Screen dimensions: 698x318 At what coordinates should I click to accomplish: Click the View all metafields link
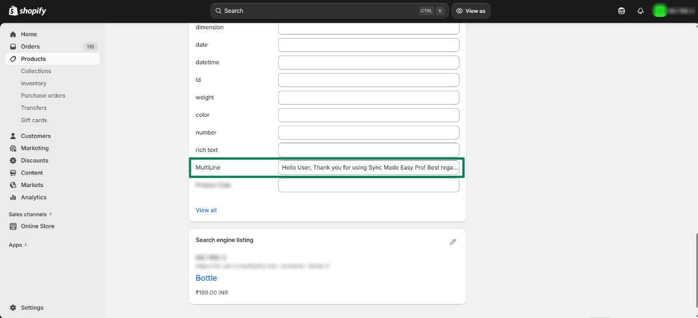coord(206,210)
